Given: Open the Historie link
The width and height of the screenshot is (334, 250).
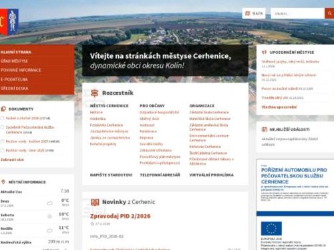Looking at the screenshot, I should pyautogui.click(x=96, y=112).
